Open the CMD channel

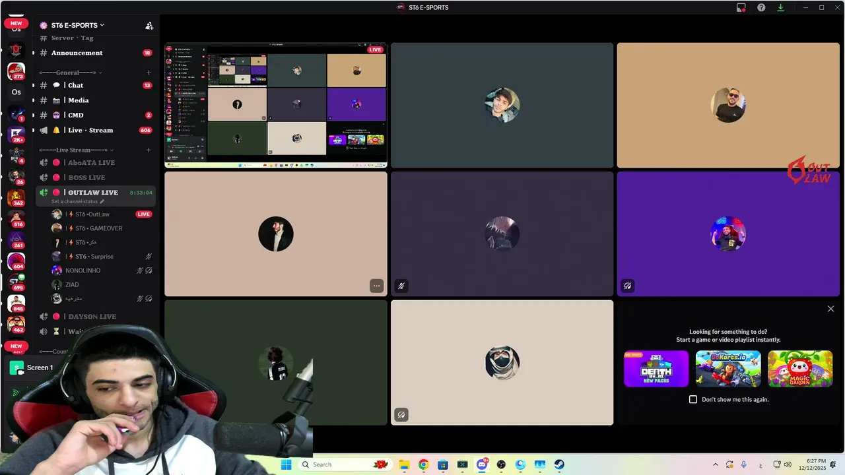96,115
